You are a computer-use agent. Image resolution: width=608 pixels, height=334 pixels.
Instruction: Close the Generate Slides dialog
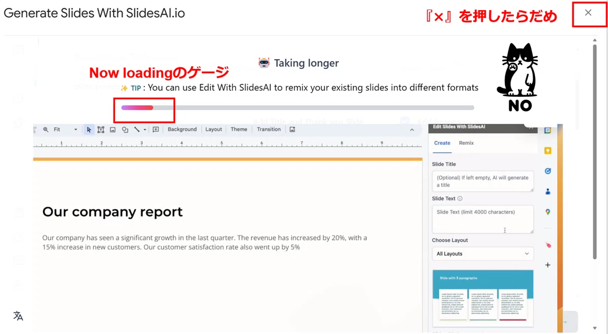tap(588, 13)
